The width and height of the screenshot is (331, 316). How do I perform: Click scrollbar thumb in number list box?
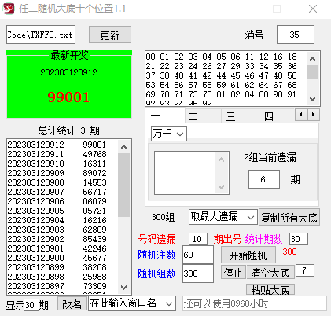pos(312,72)
